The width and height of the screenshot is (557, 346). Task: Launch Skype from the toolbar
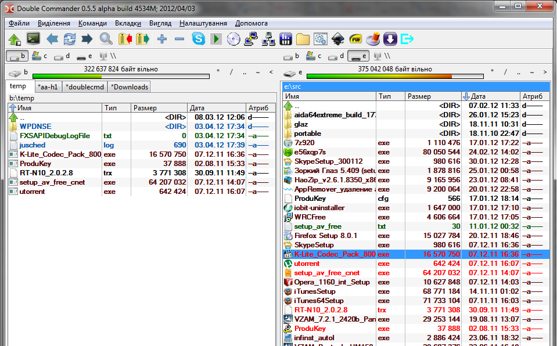(198, 39)
